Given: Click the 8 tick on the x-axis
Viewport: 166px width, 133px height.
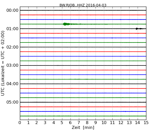Looking at the screenshot, I should coord(87,123).
